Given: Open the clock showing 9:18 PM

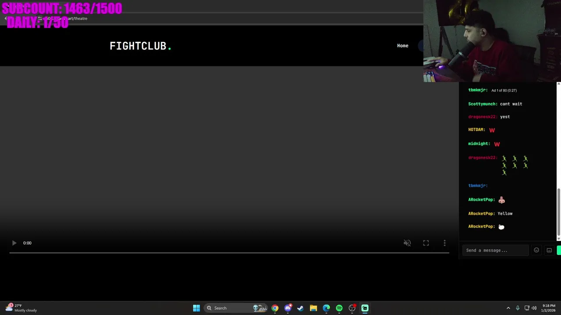Looking at the screenshot, I should [549, 308].
